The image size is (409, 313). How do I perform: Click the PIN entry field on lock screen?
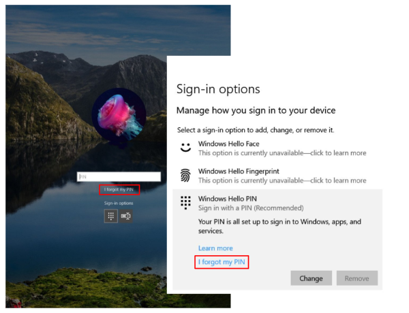[x=119, y=177]
